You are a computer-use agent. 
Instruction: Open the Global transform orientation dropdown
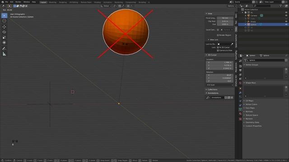pos(106,6)
